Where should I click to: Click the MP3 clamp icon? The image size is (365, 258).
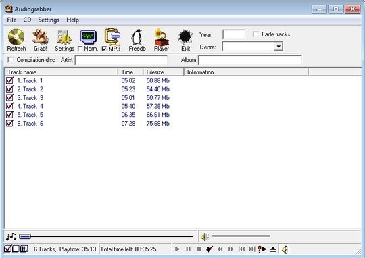coord(112,36)
